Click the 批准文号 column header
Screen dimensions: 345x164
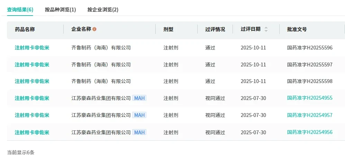297,29
